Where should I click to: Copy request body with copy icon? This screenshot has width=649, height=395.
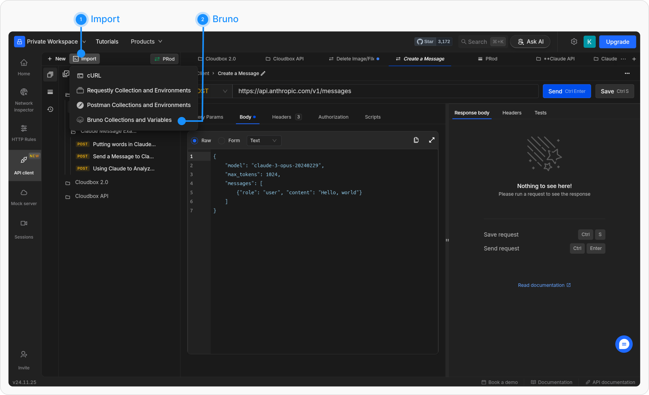click(416, 140)
